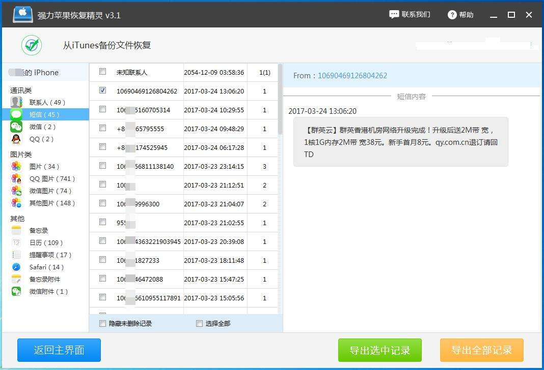The height and width of the screenshot is (370, 544).
Task: Click the 返回主界面 button
Action: pos(59,350)
